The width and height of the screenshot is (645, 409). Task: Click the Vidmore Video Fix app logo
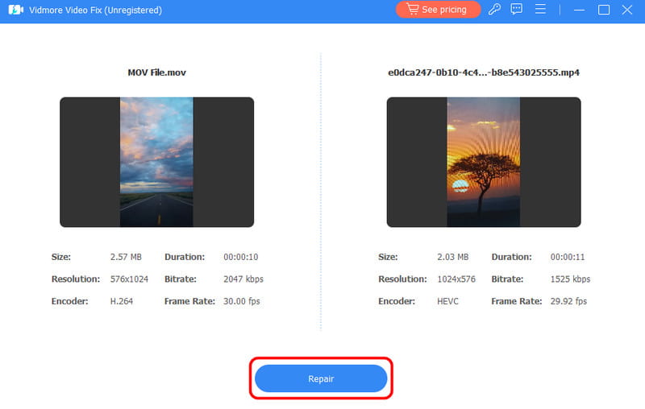(12, 10)
